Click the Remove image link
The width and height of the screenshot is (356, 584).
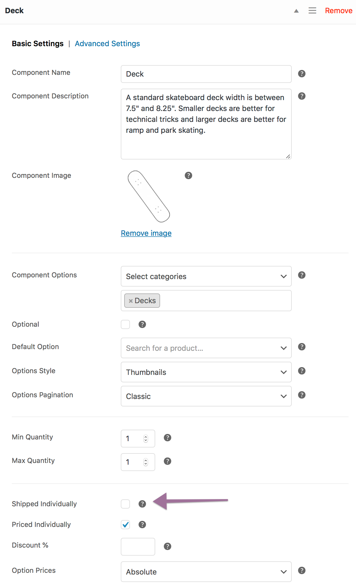(x=146, y=233)
